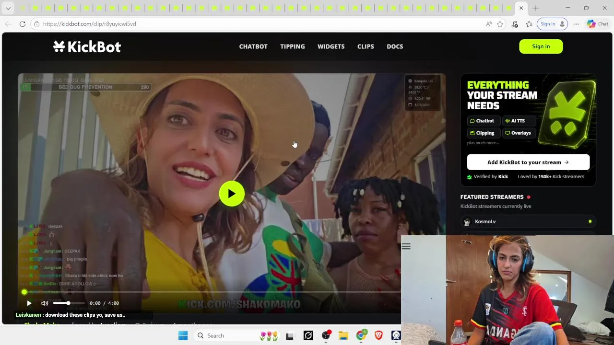The width and height of the screenshot is (614, 345).
Task: Mute the clip using the speaker icon
Action: click(x=45, y=303)
